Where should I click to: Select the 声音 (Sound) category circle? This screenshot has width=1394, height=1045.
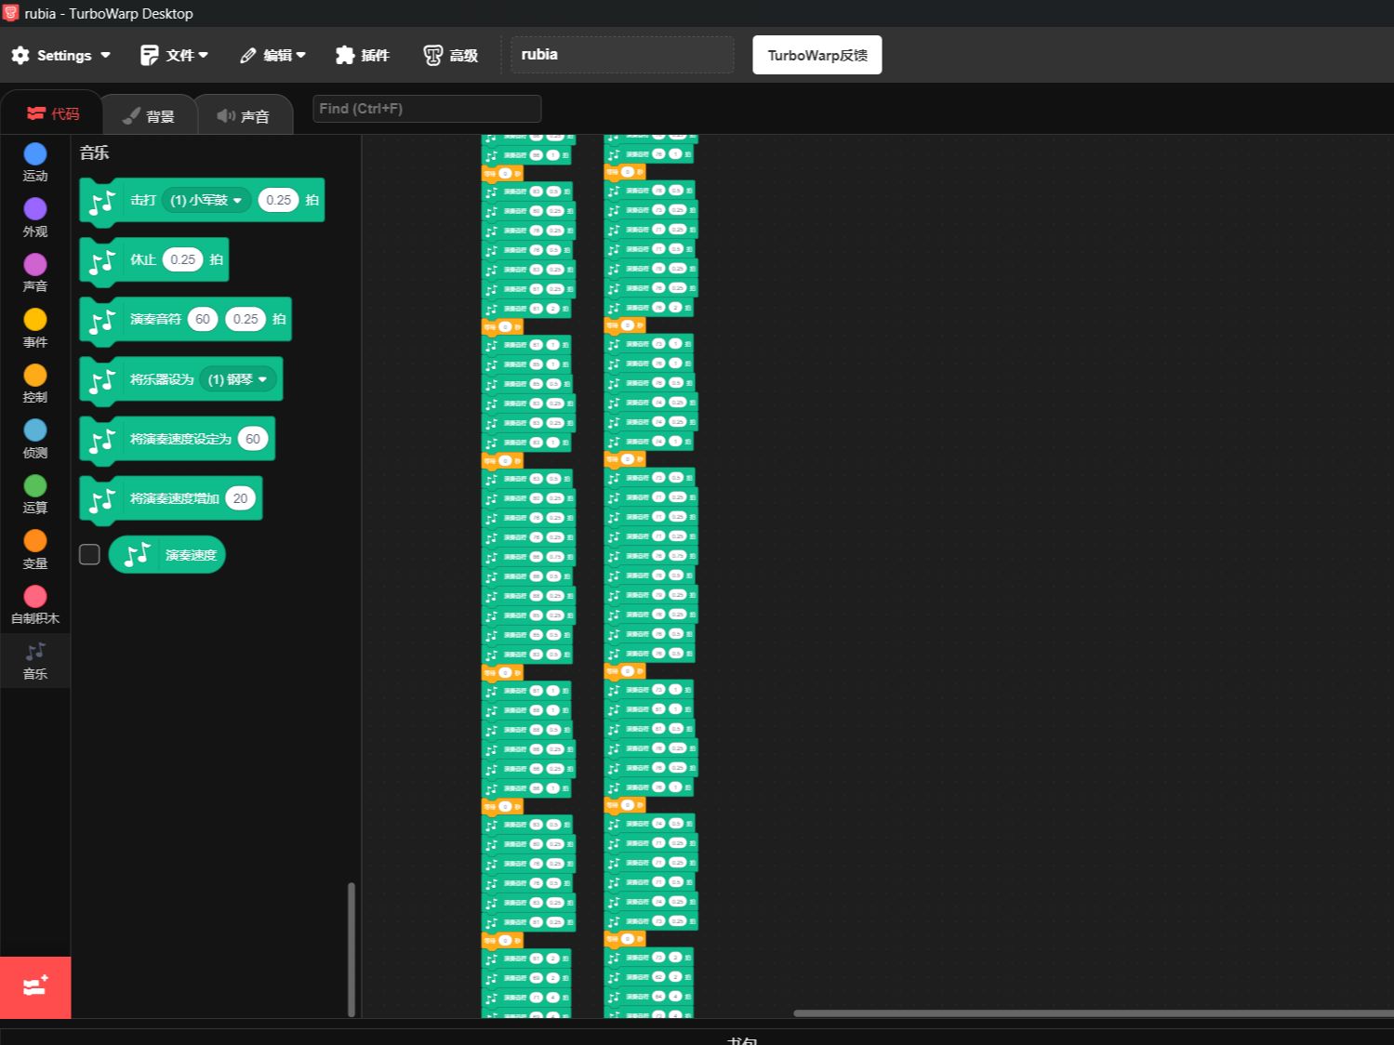coord(35,264)
